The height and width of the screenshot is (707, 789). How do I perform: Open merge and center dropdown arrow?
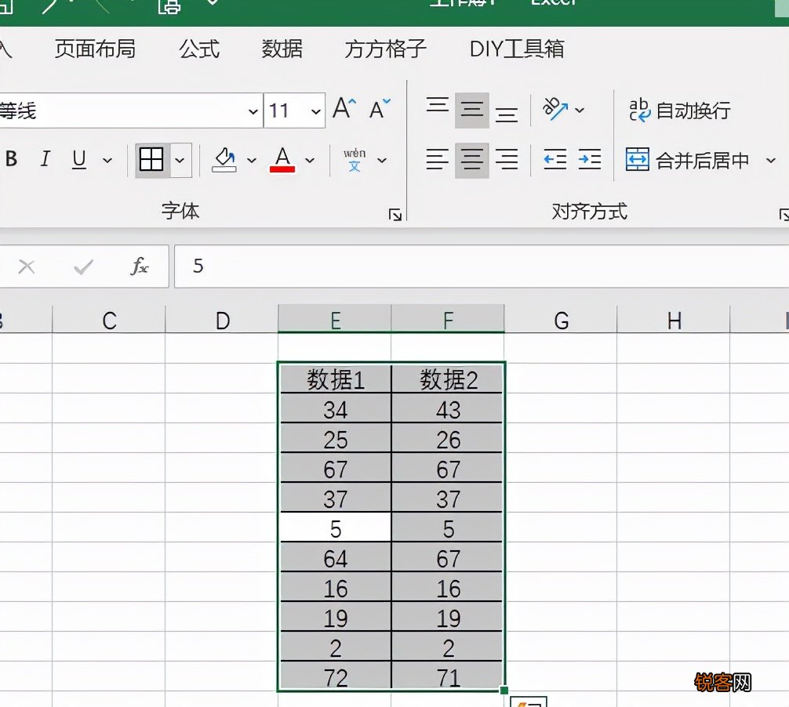click(x=770, y=161)
